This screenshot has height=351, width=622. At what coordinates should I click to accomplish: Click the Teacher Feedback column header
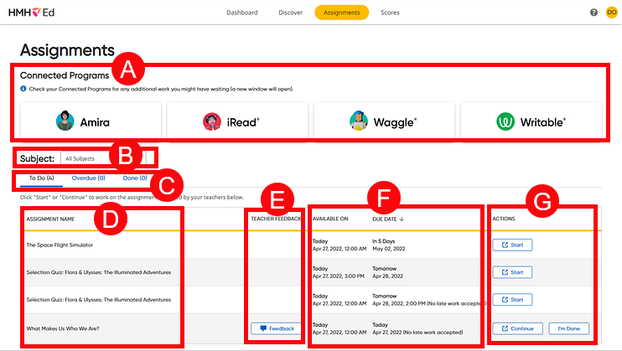tap(276, 219)
